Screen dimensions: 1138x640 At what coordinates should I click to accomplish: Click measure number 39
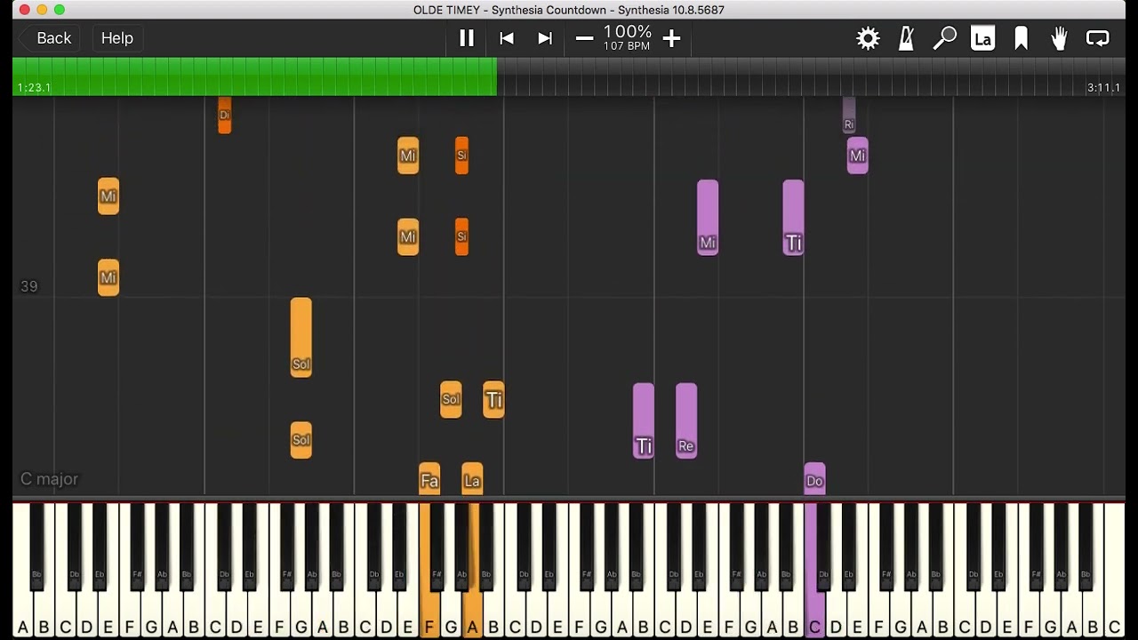coord(29,286)
